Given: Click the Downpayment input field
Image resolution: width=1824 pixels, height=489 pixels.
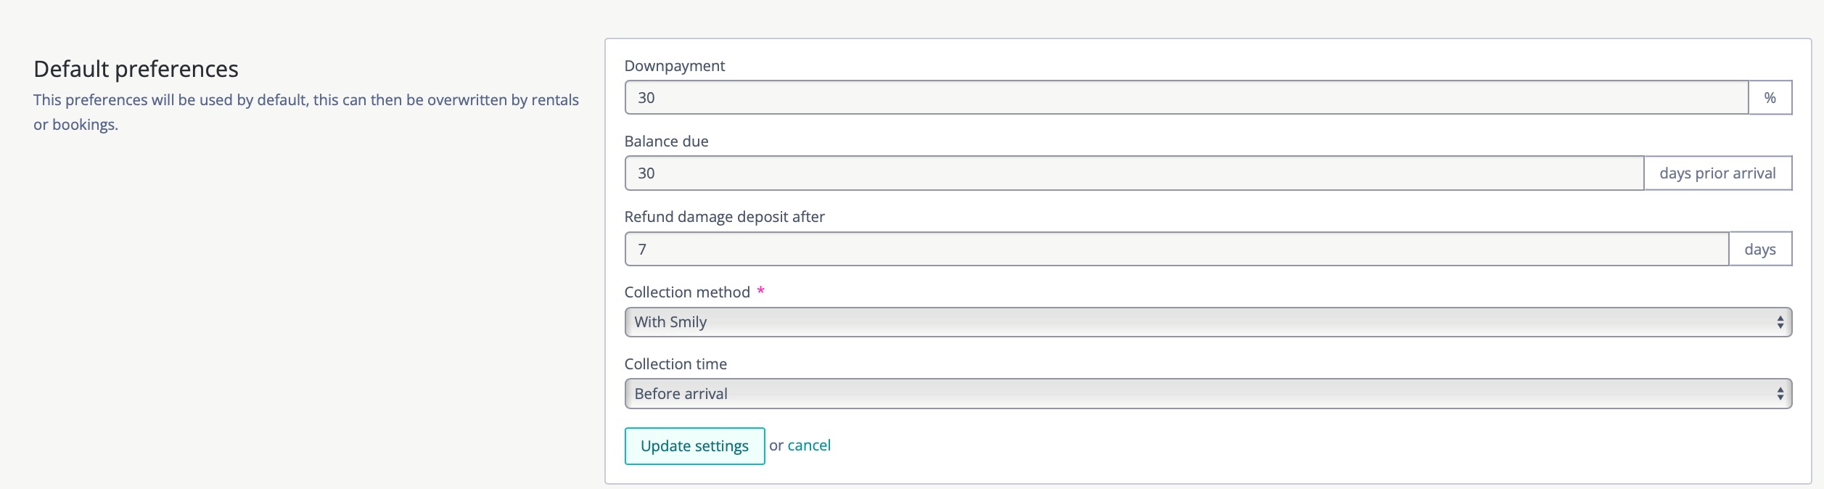Looking at the screenshot, I should click(x=1186, y=98).
